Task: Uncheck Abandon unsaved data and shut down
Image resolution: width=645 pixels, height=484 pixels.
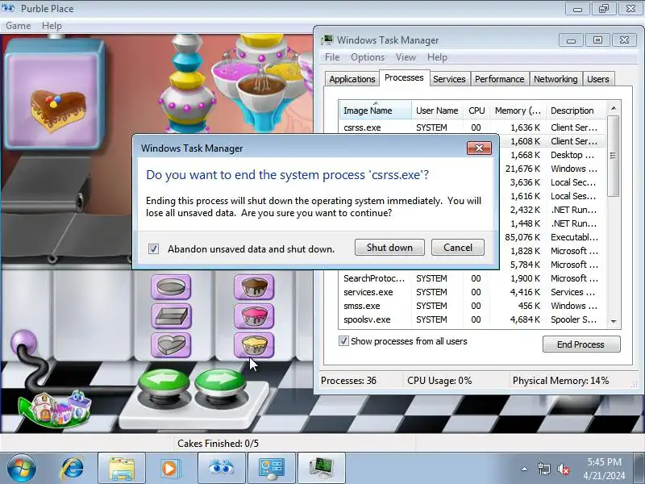Action: (153, 249)
